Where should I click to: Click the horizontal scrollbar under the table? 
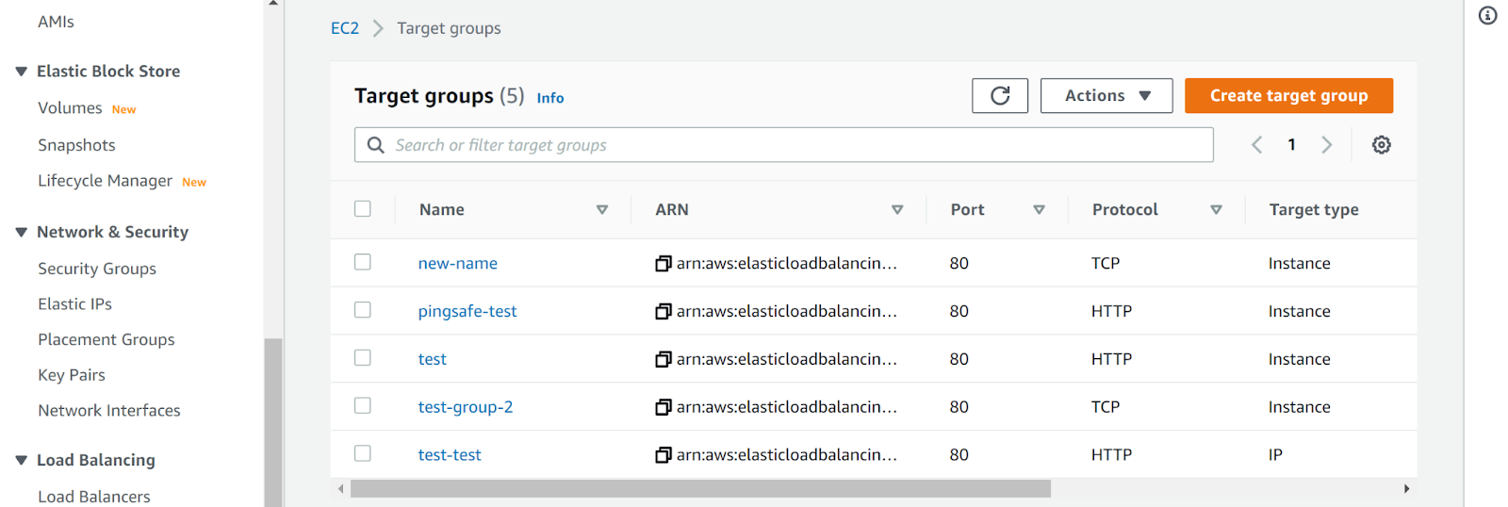pyautogui.click(x=699, y=488)
